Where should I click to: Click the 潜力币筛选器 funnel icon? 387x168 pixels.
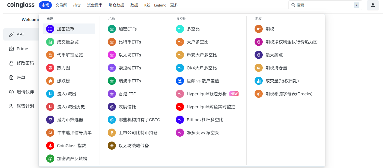pos(50,120)
